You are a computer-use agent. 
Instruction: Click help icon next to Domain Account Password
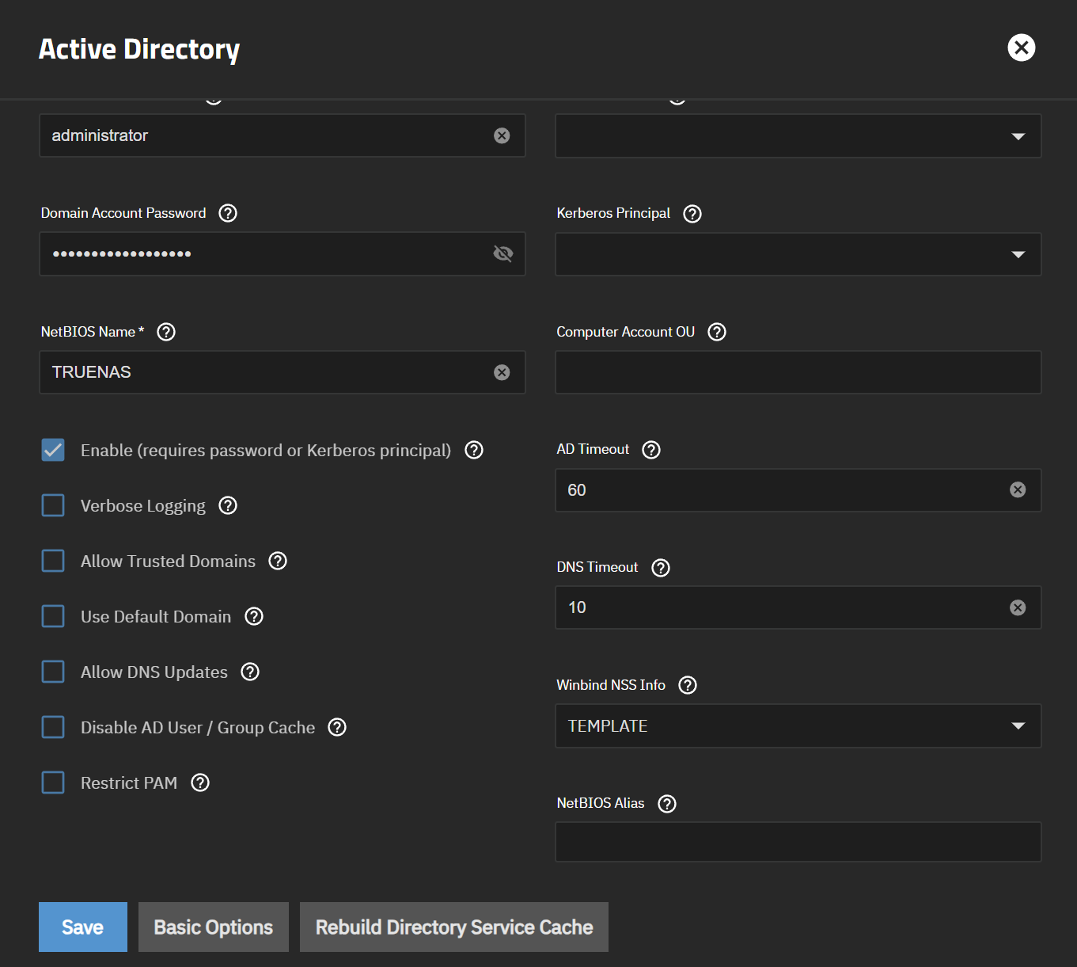[x=228, y=213]
